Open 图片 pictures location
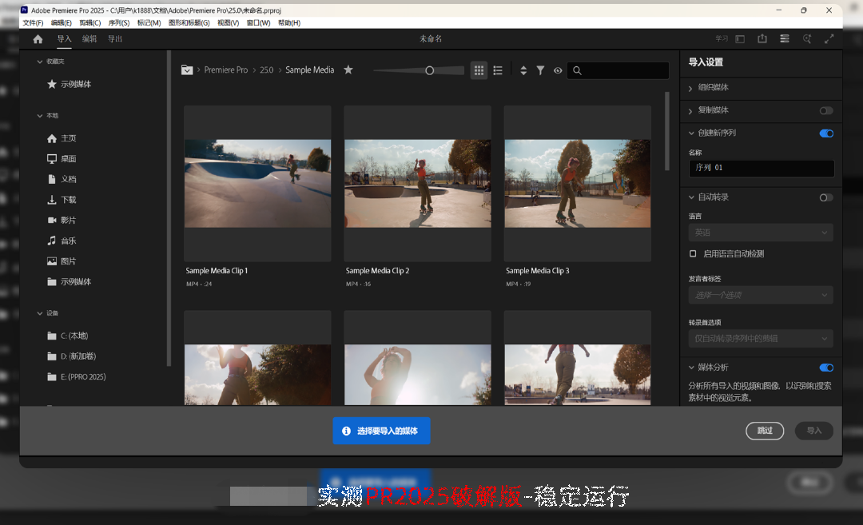This screenshot has height=525, width=863. 62,261
